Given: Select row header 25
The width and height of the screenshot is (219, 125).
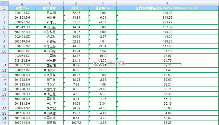Looking at the screenshot, I should (4, 123).
